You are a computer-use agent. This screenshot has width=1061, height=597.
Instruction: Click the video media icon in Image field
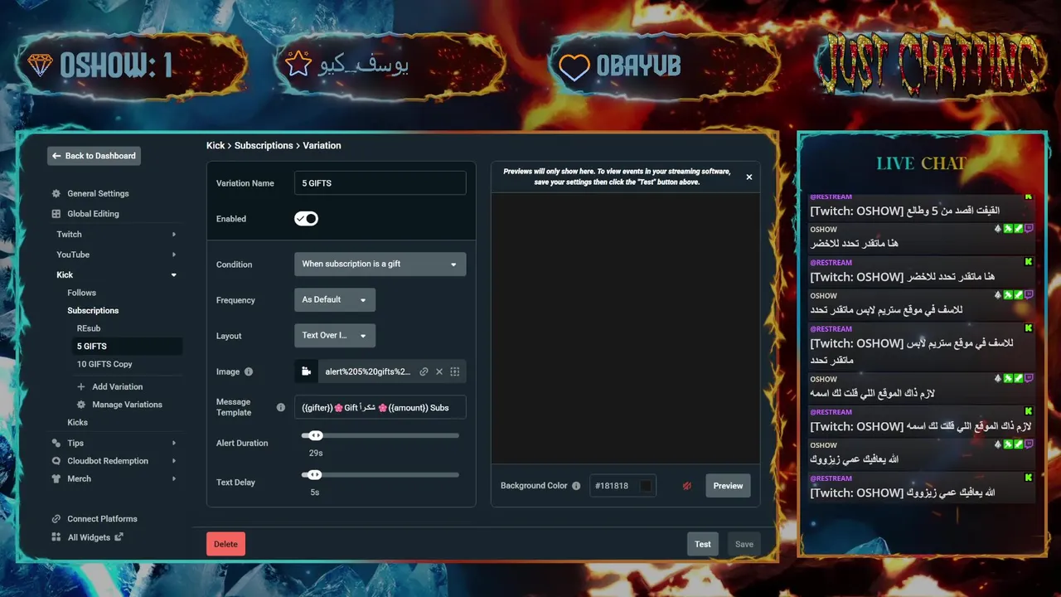pos(306,371)
